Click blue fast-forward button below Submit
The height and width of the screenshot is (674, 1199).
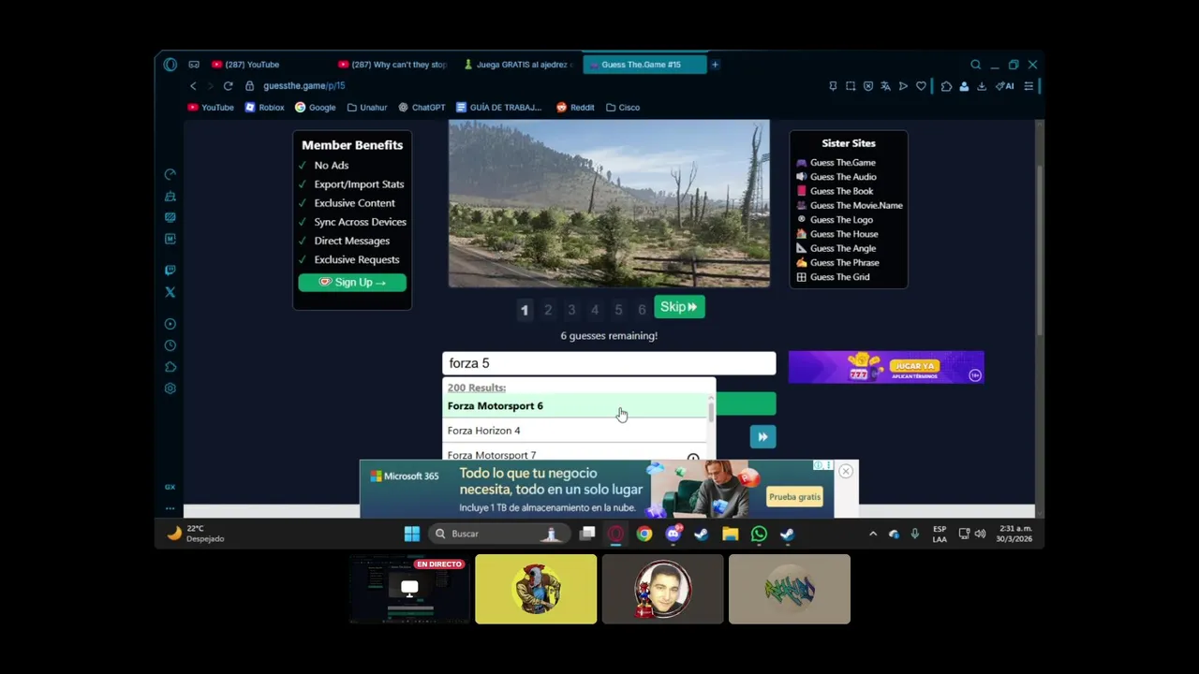tap(762, 437)
